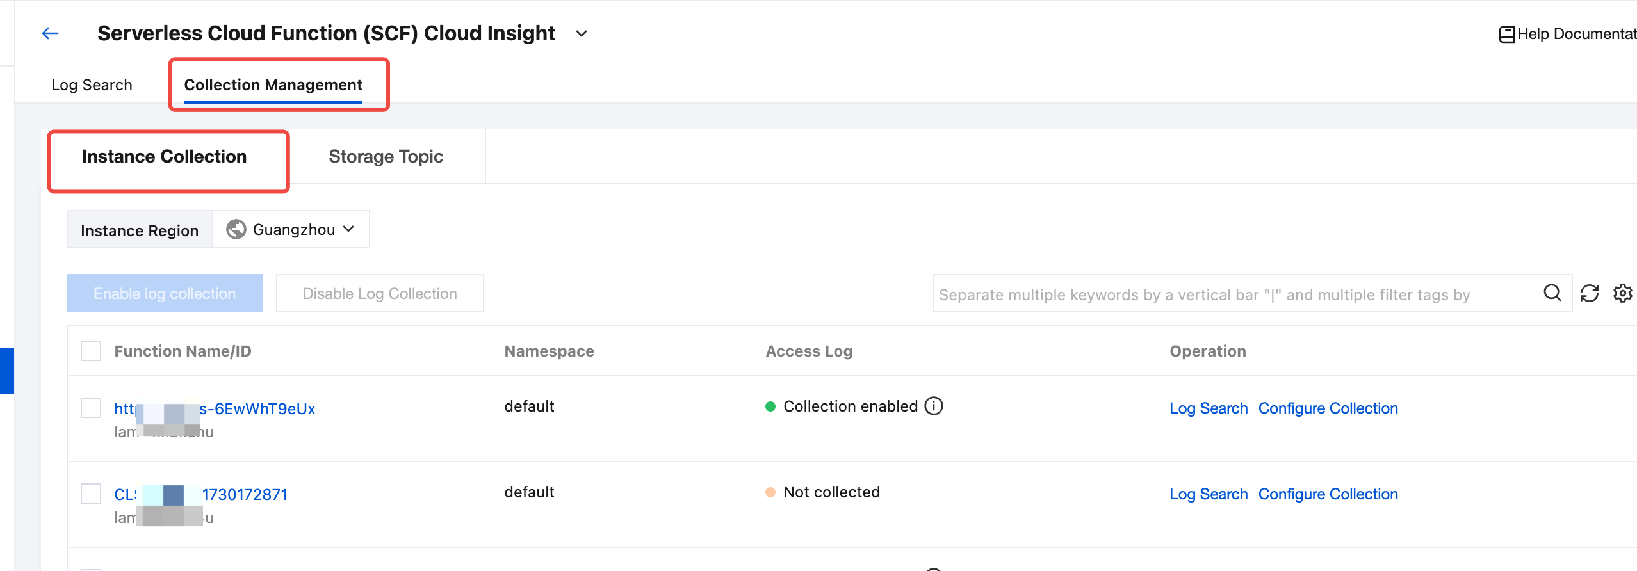This screenshot has height=571, width=1637.
Task: Click info icon beside Collection enabled
Action: click(x=934, y=406)
